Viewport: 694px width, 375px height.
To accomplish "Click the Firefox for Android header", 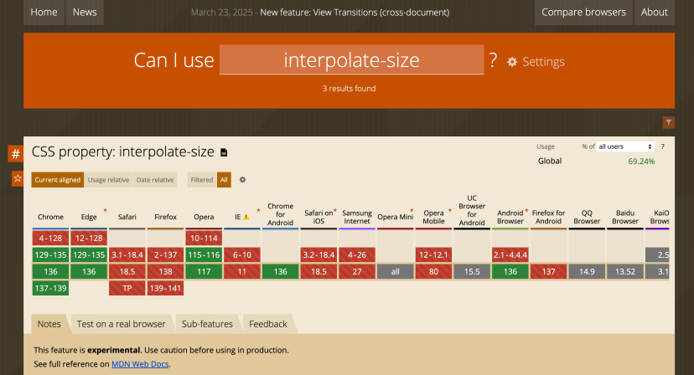I will coord(549,217).
